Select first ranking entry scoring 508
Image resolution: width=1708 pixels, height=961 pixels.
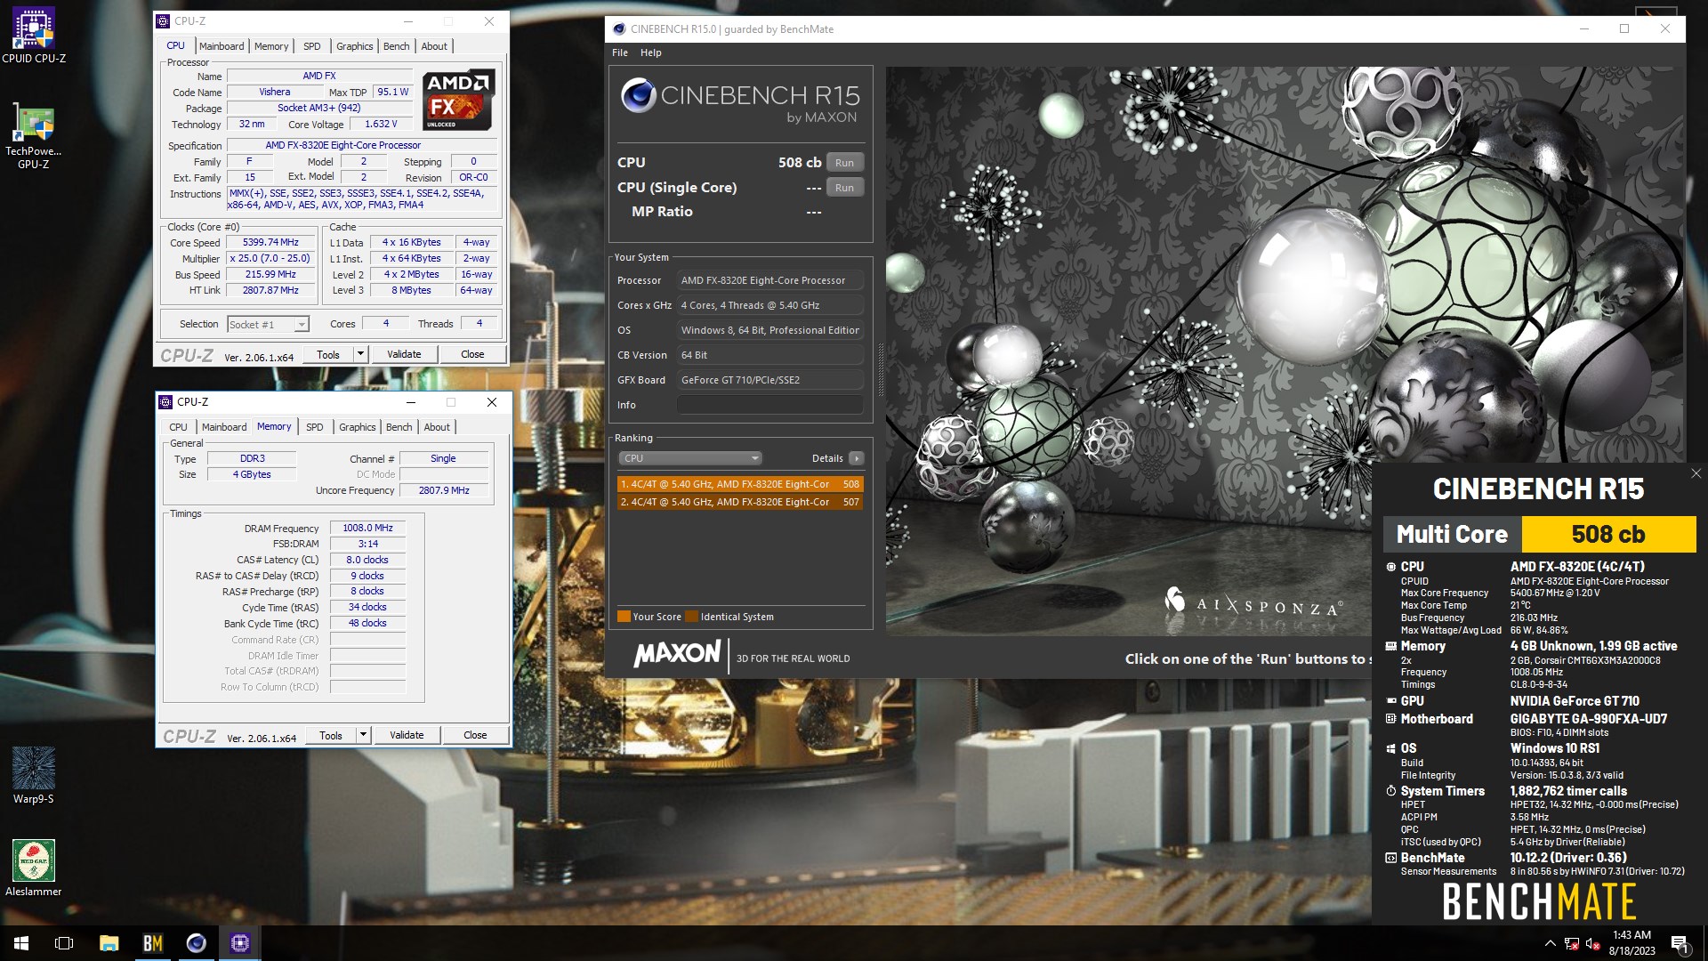point(740,484)
